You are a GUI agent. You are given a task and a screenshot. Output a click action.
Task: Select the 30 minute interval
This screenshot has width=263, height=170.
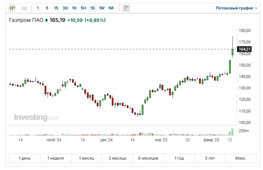click(x=65, y=8)
